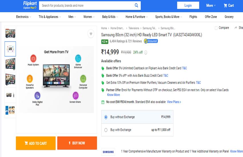Click the Samsung brand logo
This screenshot has width=243, height=157.
click(x=108, y=152)
